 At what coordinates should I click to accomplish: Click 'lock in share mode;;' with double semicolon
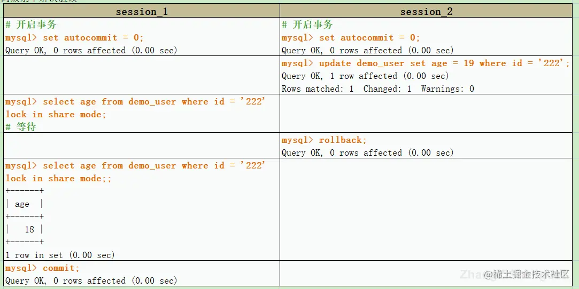(58, 179)
